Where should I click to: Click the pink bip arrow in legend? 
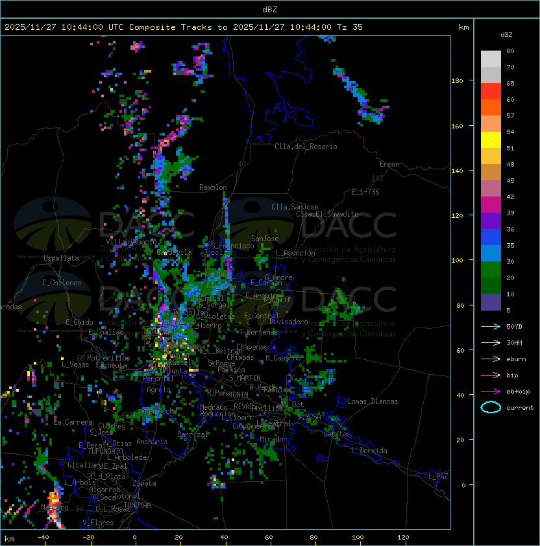491,375
